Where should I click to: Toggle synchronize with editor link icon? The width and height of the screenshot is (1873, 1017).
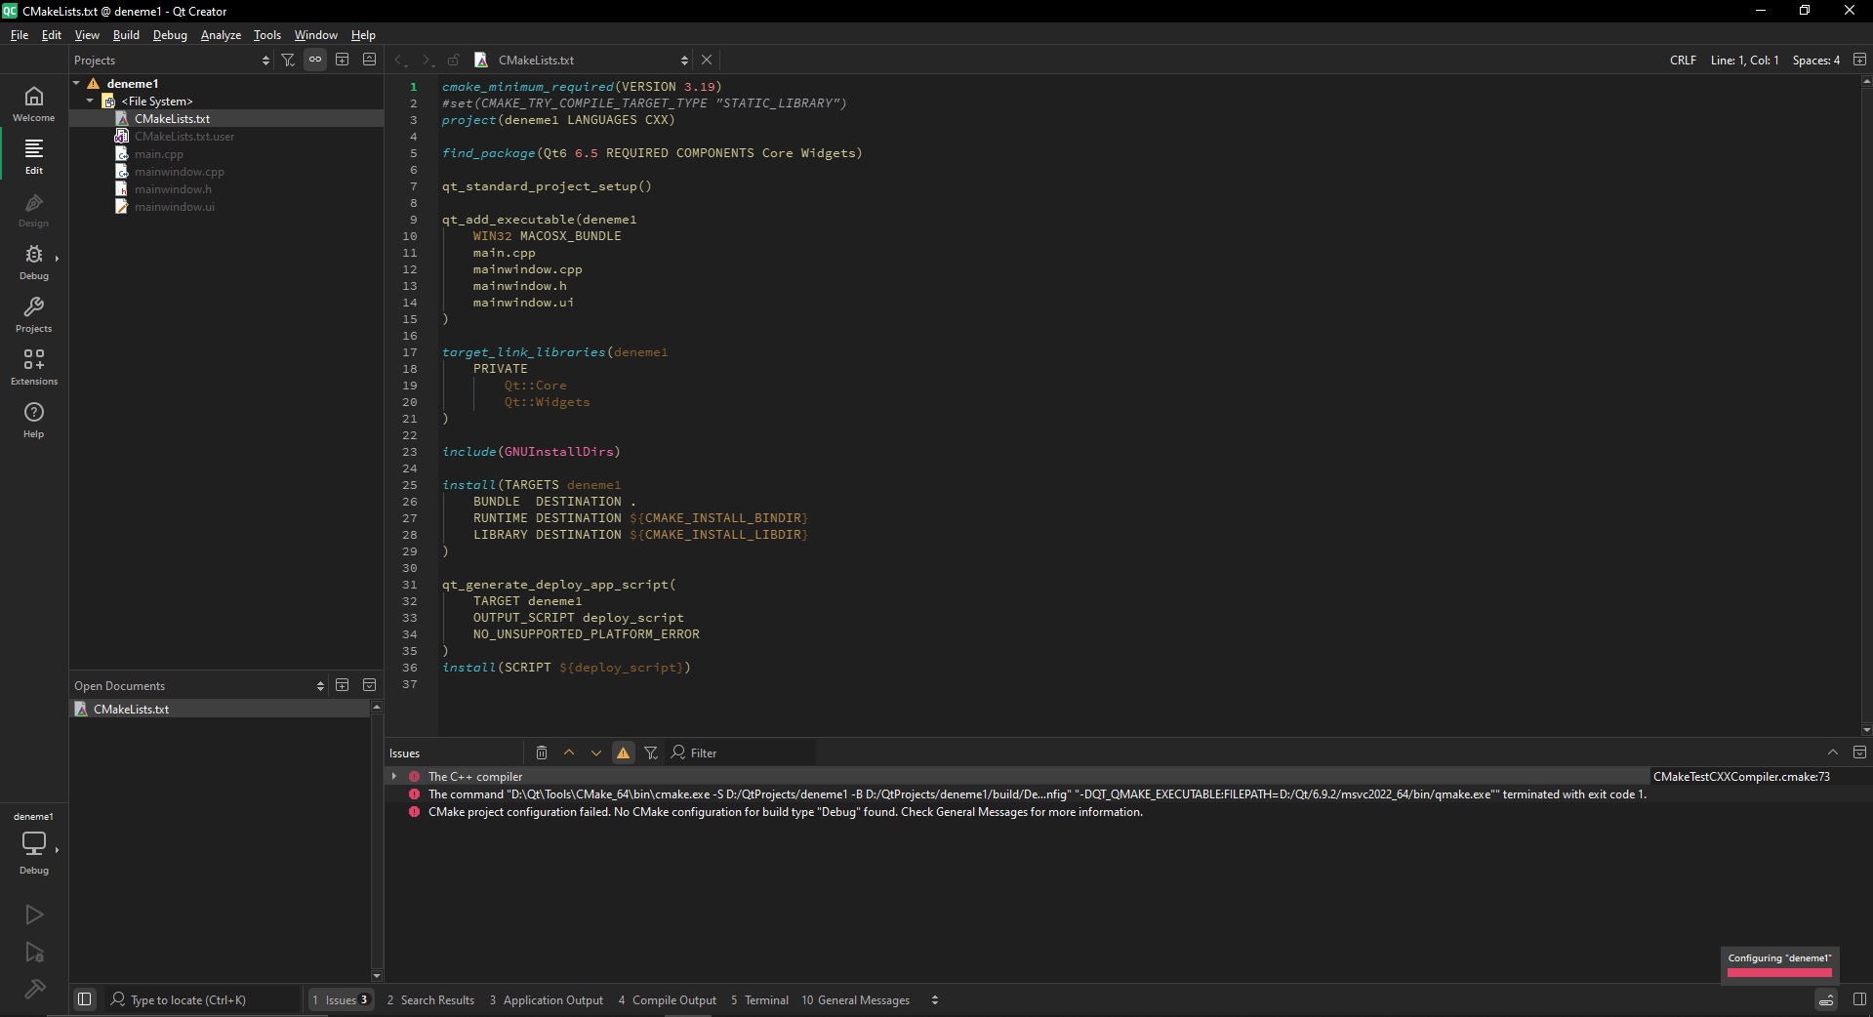(x=315, y=60)
